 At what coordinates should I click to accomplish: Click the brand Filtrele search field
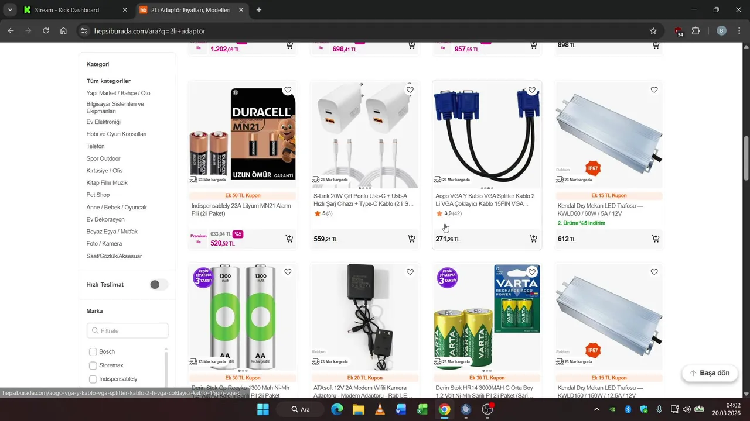pyautogui.click(x=128, y=331)
